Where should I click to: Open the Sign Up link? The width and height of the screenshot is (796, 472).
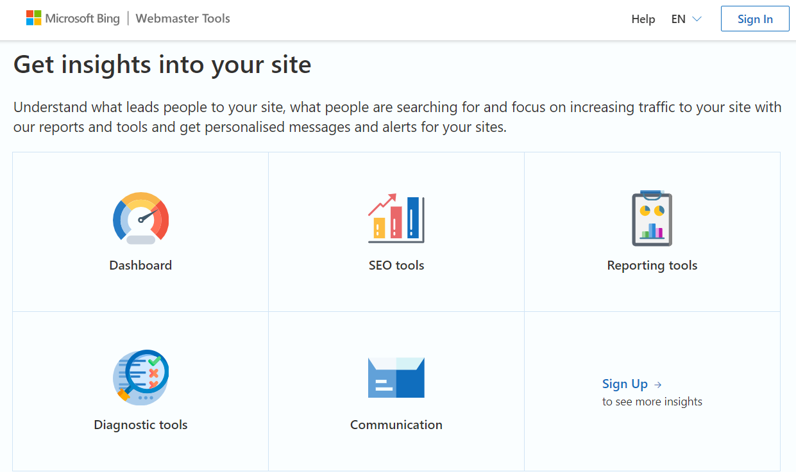(x=625, y=384)
